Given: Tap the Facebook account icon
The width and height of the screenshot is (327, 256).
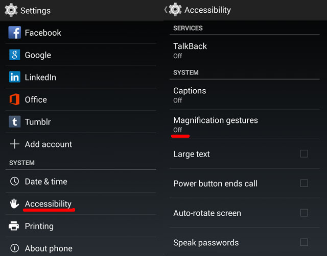Looking at the screenshot, I should pos(15,33).
